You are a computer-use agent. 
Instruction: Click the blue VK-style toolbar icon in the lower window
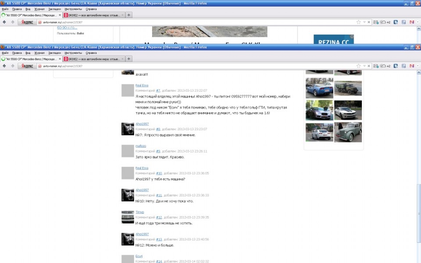[396, 66]
